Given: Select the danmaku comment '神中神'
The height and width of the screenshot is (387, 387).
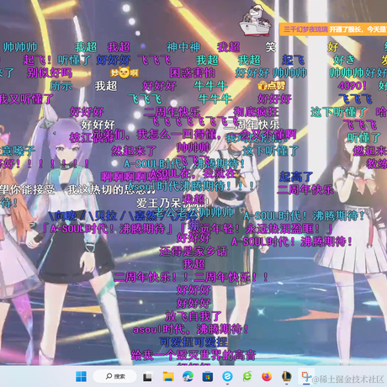Looking at the screenshot, I should [x=183, y=47].
